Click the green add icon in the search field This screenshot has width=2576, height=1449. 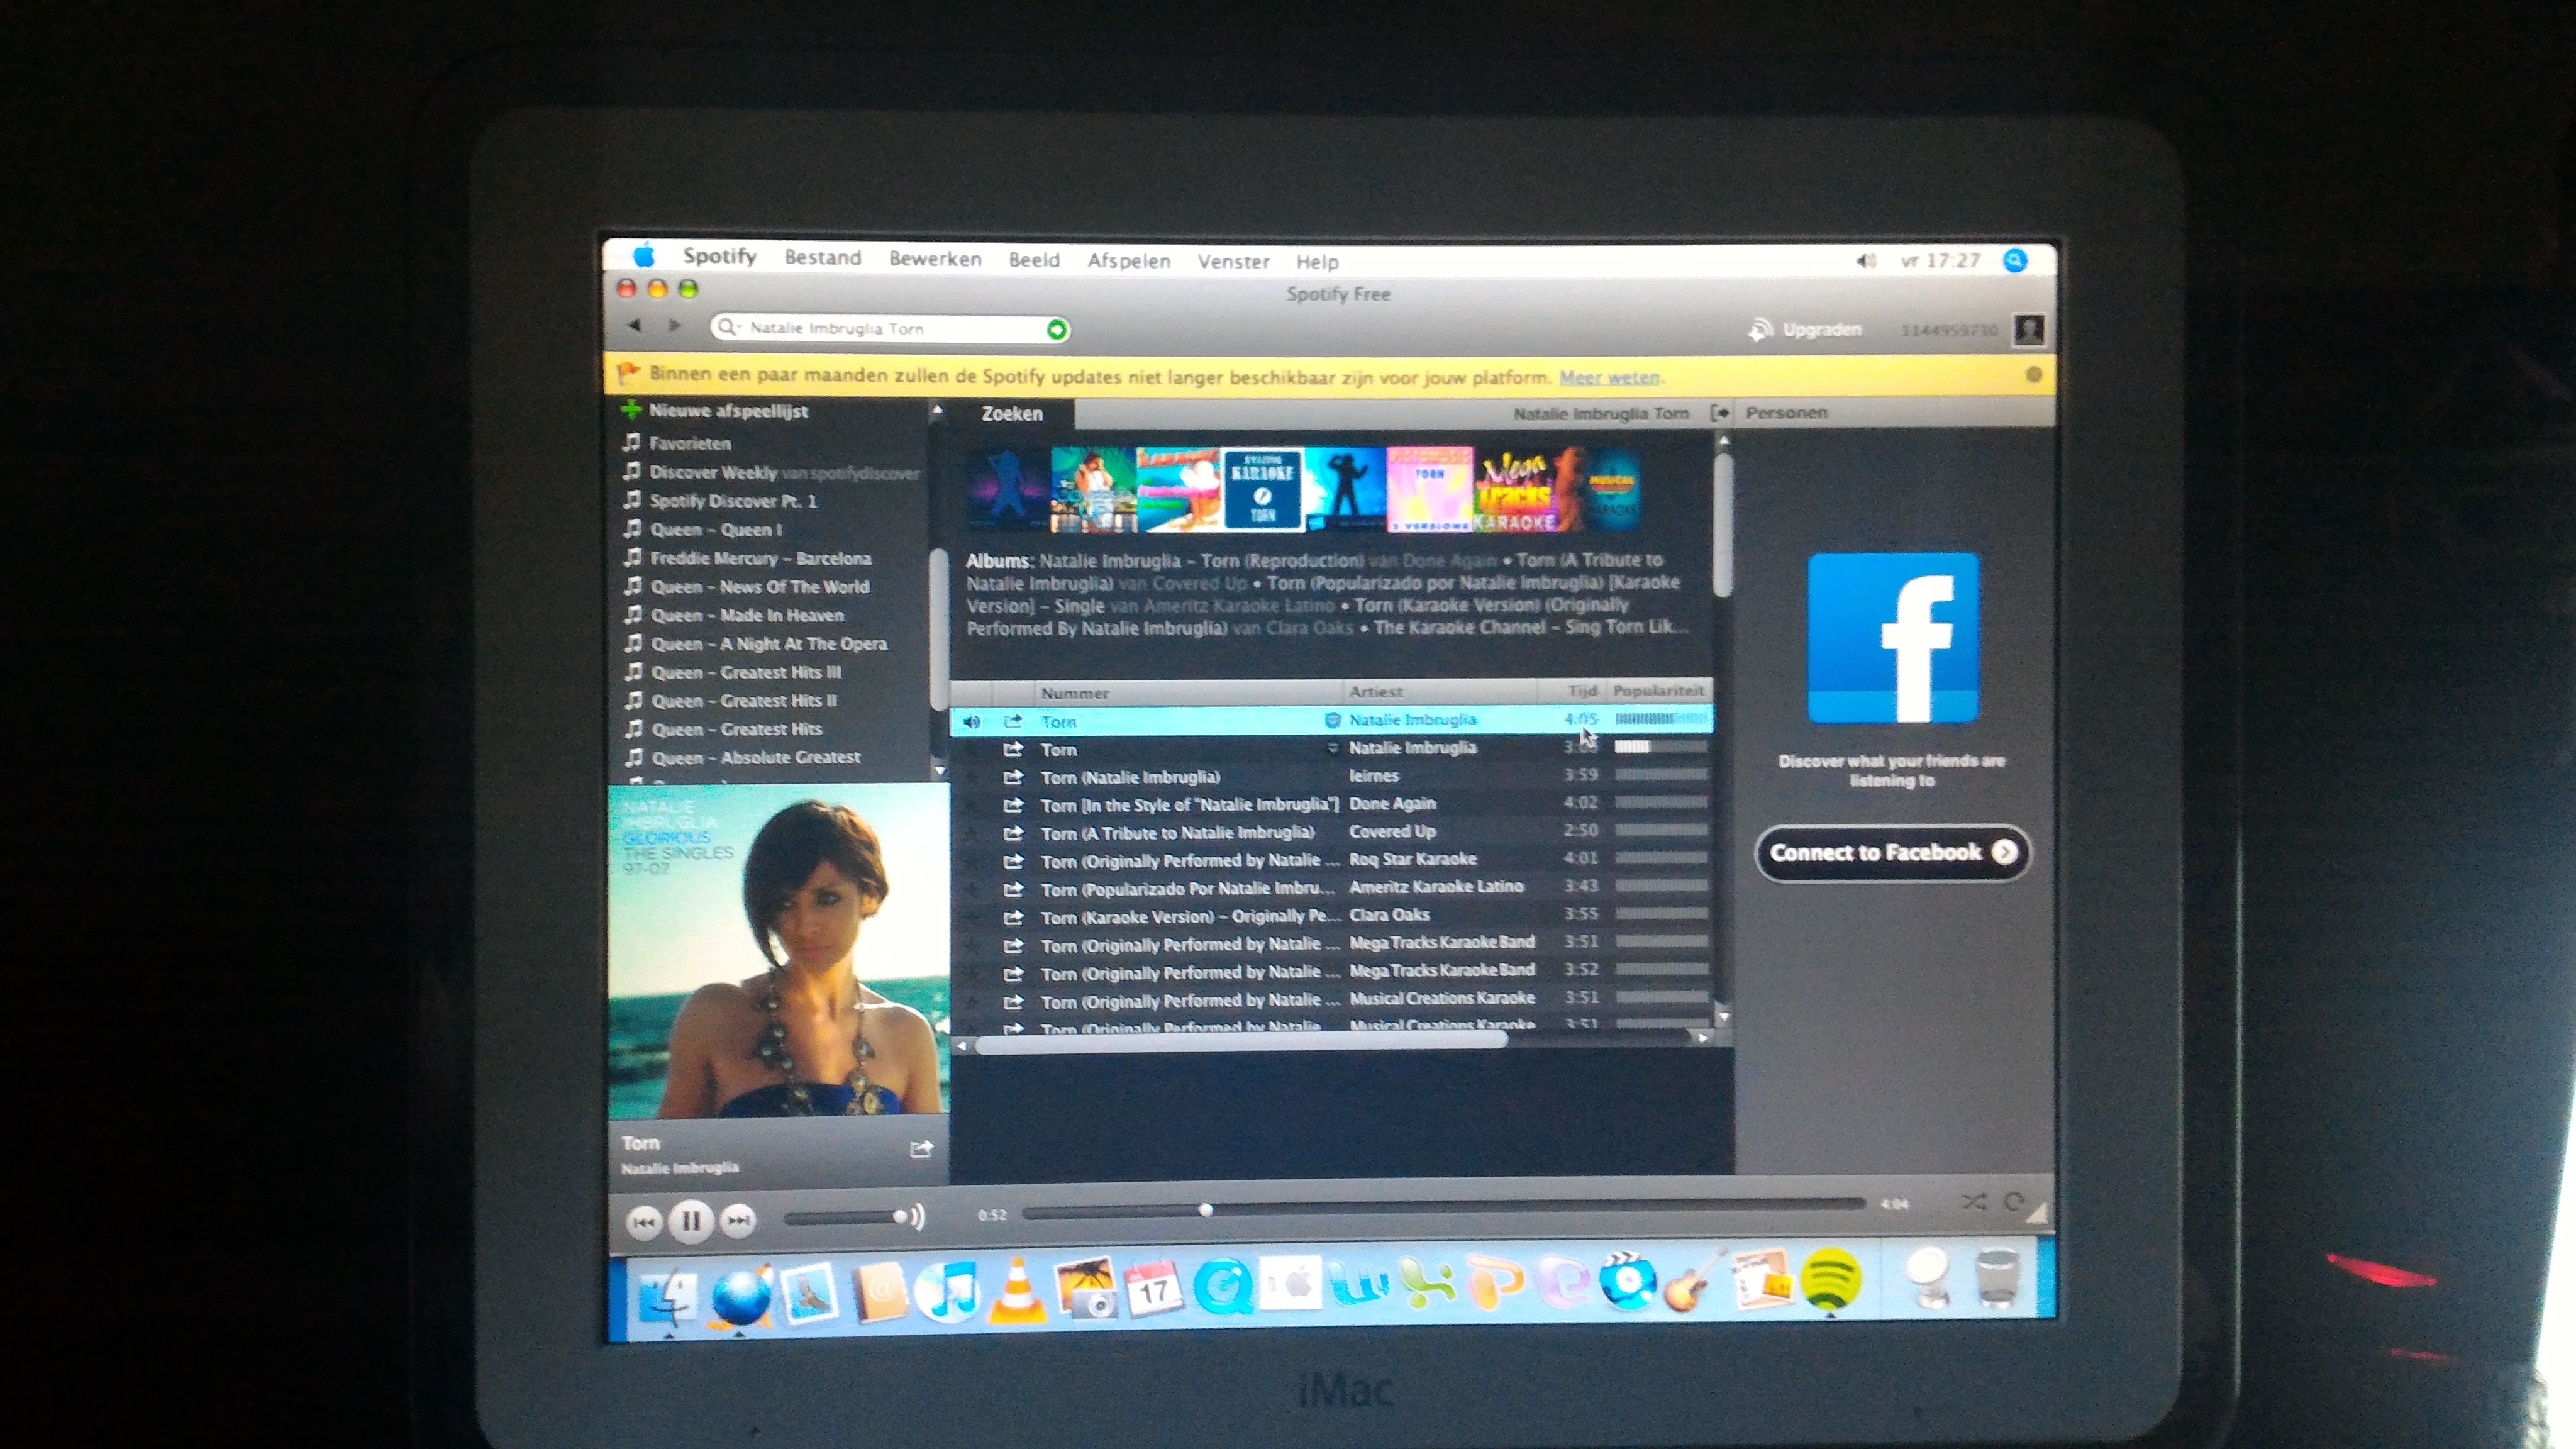1056,329
